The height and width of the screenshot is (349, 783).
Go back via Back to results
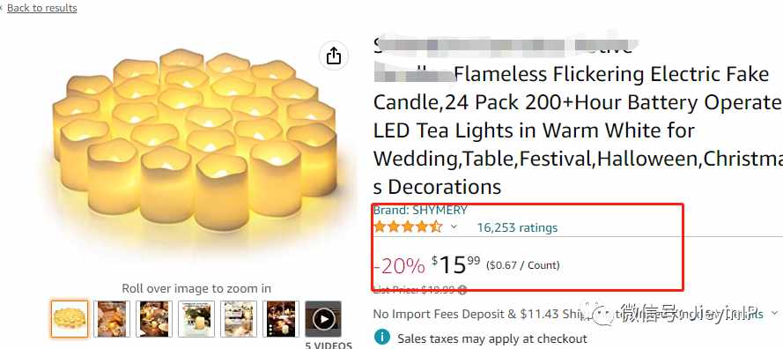pos(42,8)
